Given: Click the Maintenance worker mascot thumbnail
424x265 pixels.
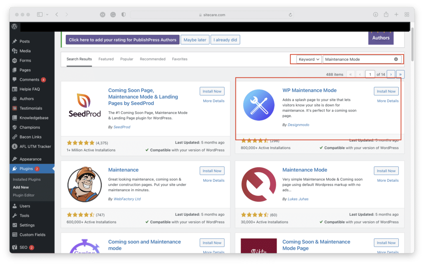Looking at the screenshot, I should (84, 184).
